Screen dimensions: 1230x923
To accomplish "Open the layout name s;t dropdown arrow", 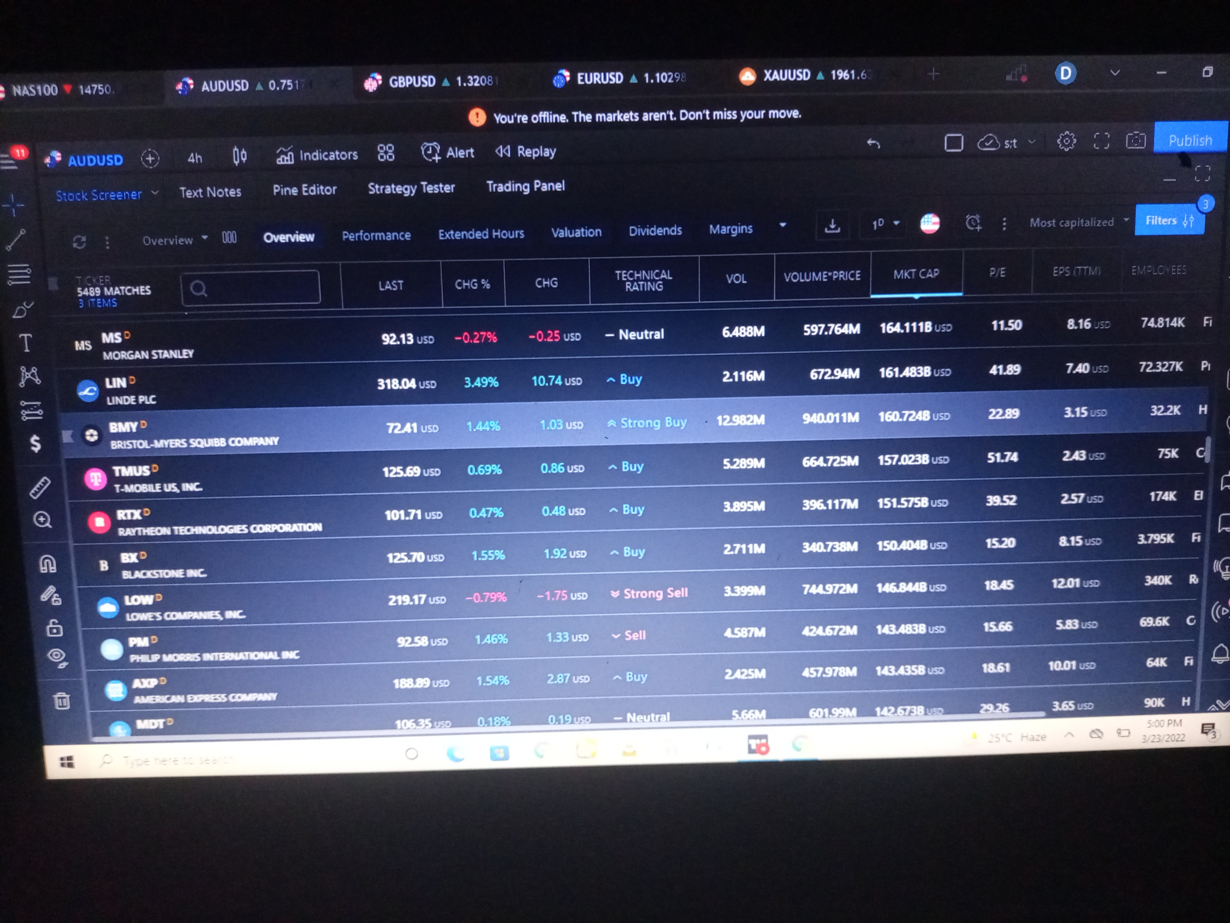I will pyautogui.click(x=1032, y=142).
